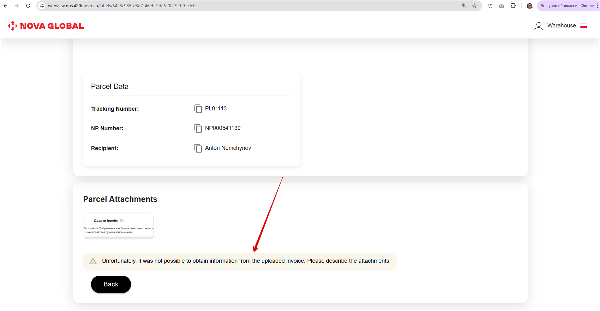Viewport: 600px width, 311px height.
Task: Click the Chrome update available button
Action: pos(567,6)
